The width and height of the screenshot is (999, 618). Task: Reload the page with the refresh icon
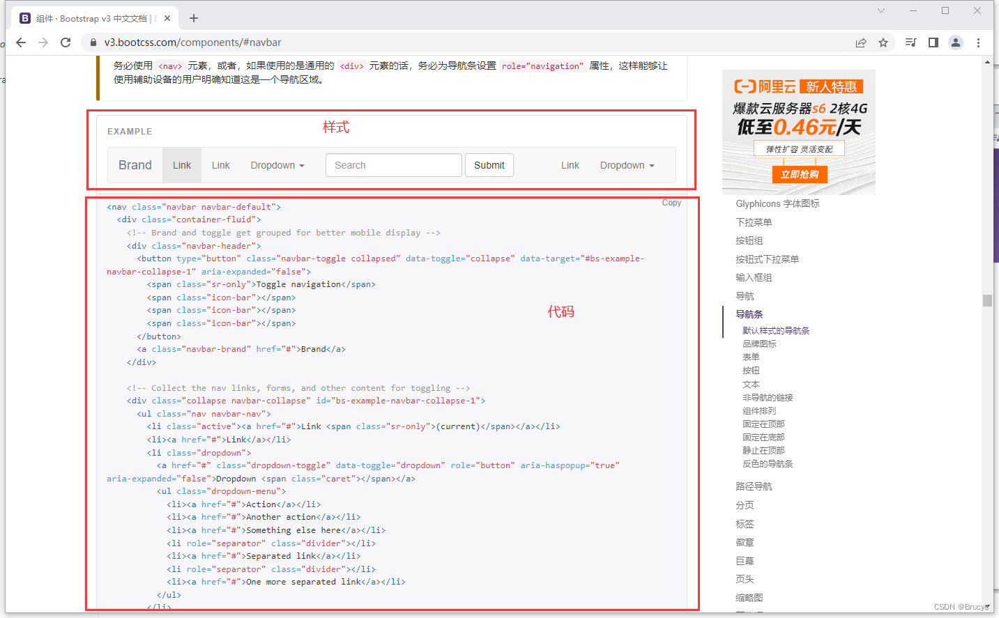[x=66, y=43]
